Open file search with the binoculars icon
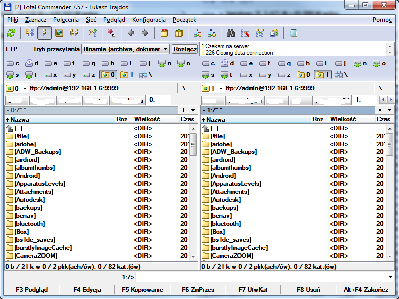The height and width of the screenshot is (299, 399). click(x=231, y=33)
